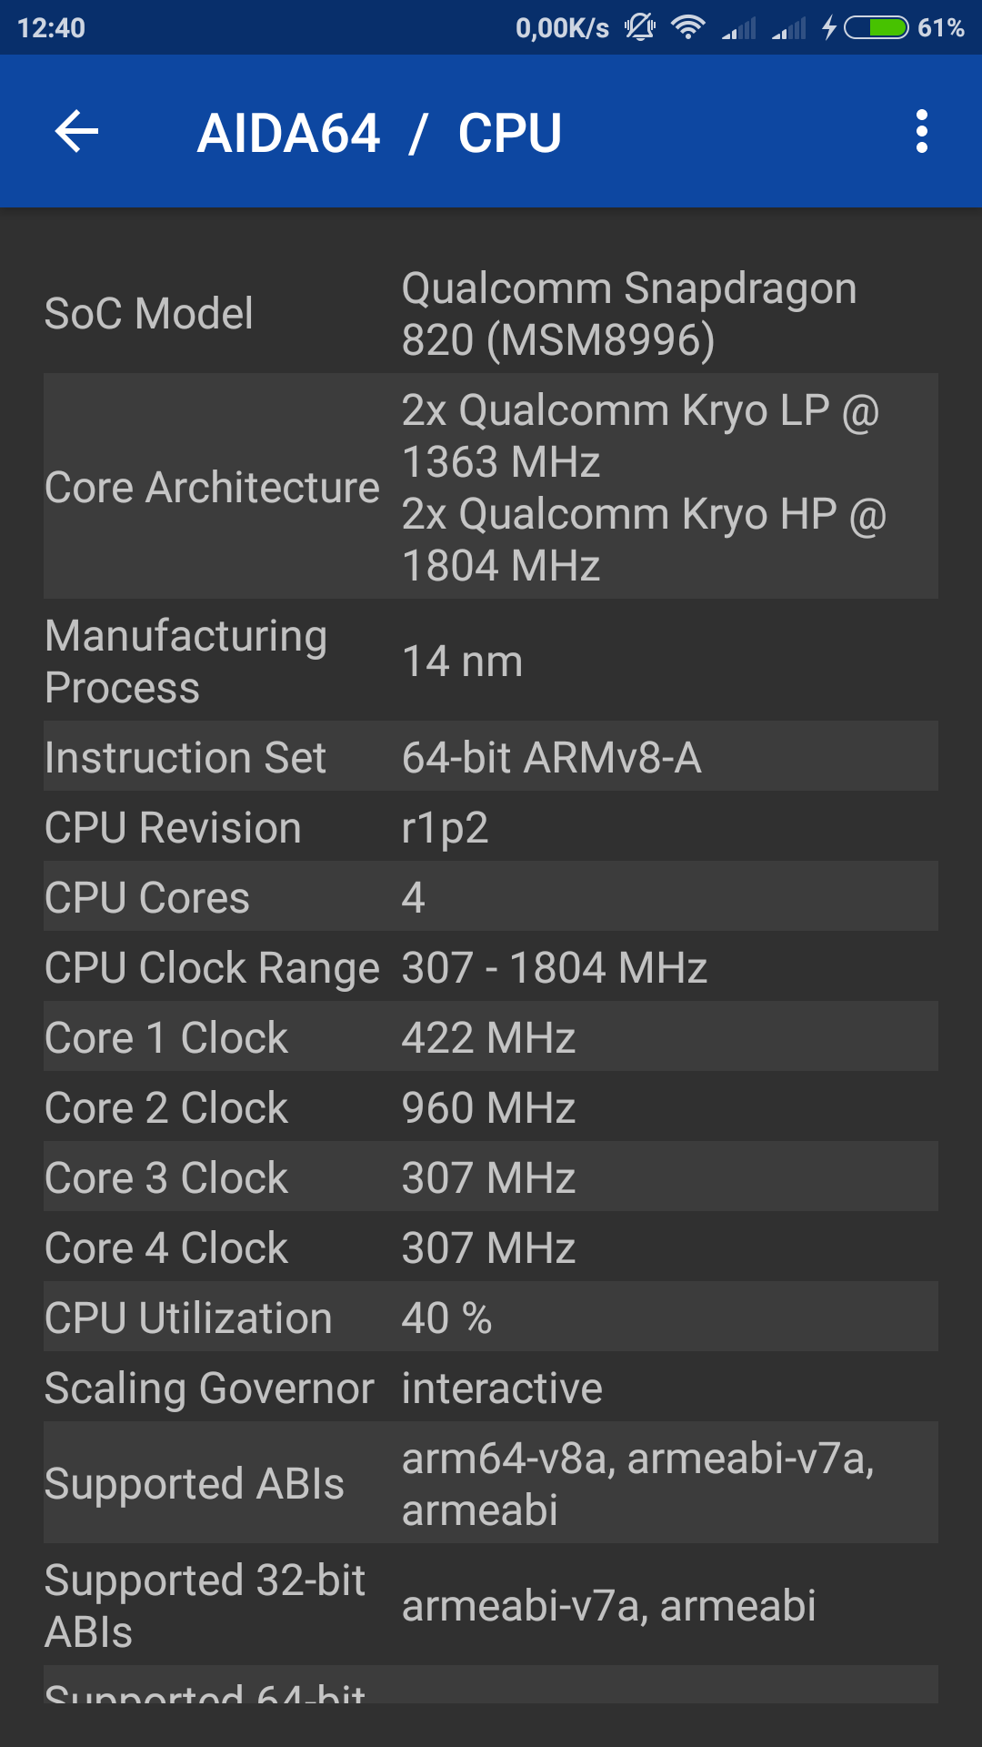Select the CPU Clock Range row
982x1747 pixels.
[491, 967]
